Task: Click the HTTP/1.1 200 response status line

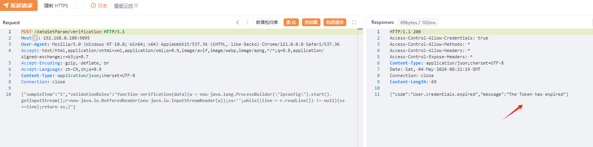Action: (405, 32)
